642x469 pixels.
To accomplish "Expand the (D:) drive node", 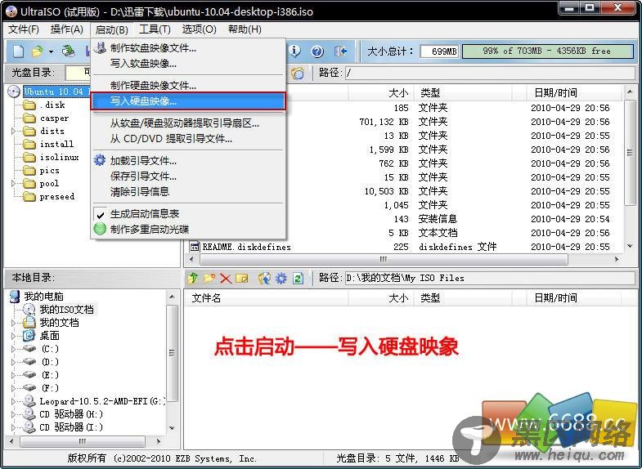I will [14, 362].
